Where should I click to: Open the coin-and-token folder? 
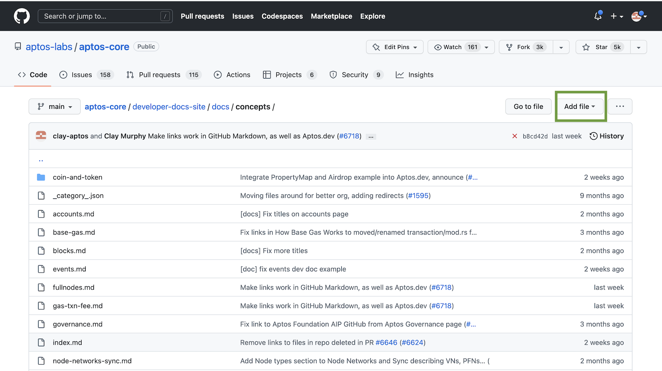[77, 177]
